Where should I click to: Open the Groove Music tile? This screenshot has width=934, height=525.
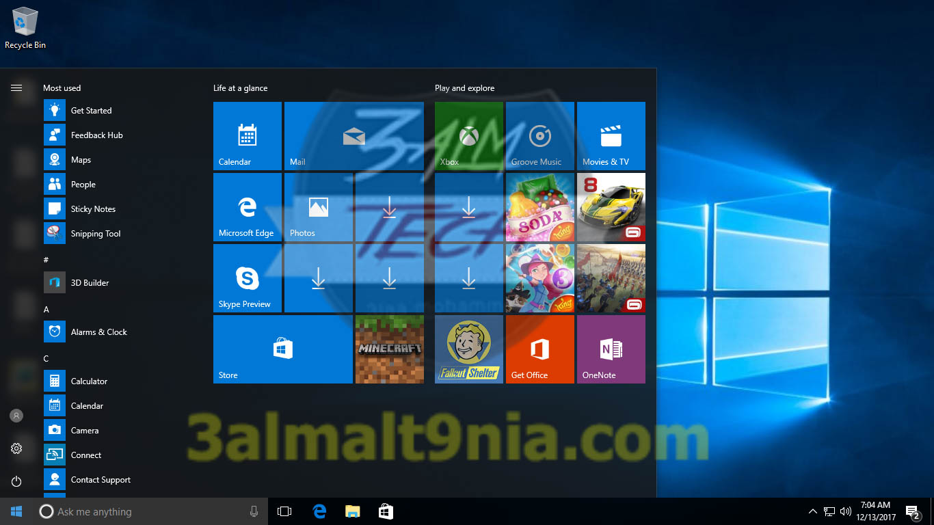click(540, 136)
